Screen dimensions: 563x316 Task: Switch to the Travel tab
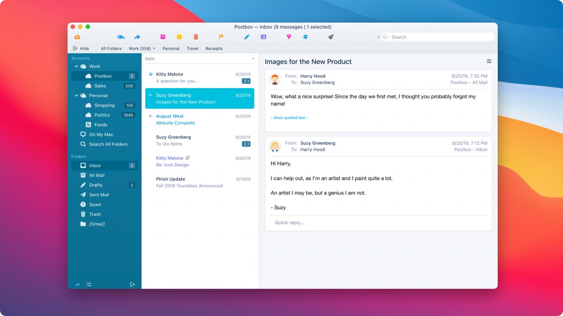tap(192, 49)
